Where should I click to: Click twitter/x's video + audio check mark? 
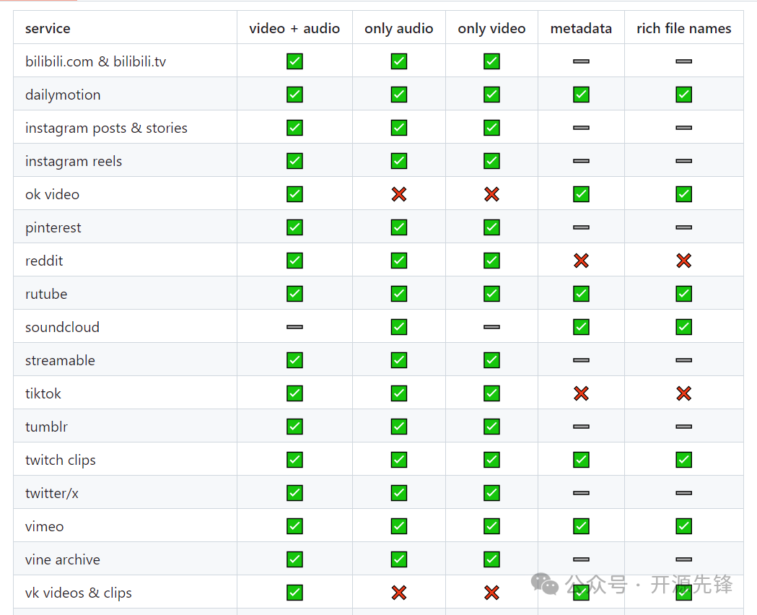(x=294, y=493)
